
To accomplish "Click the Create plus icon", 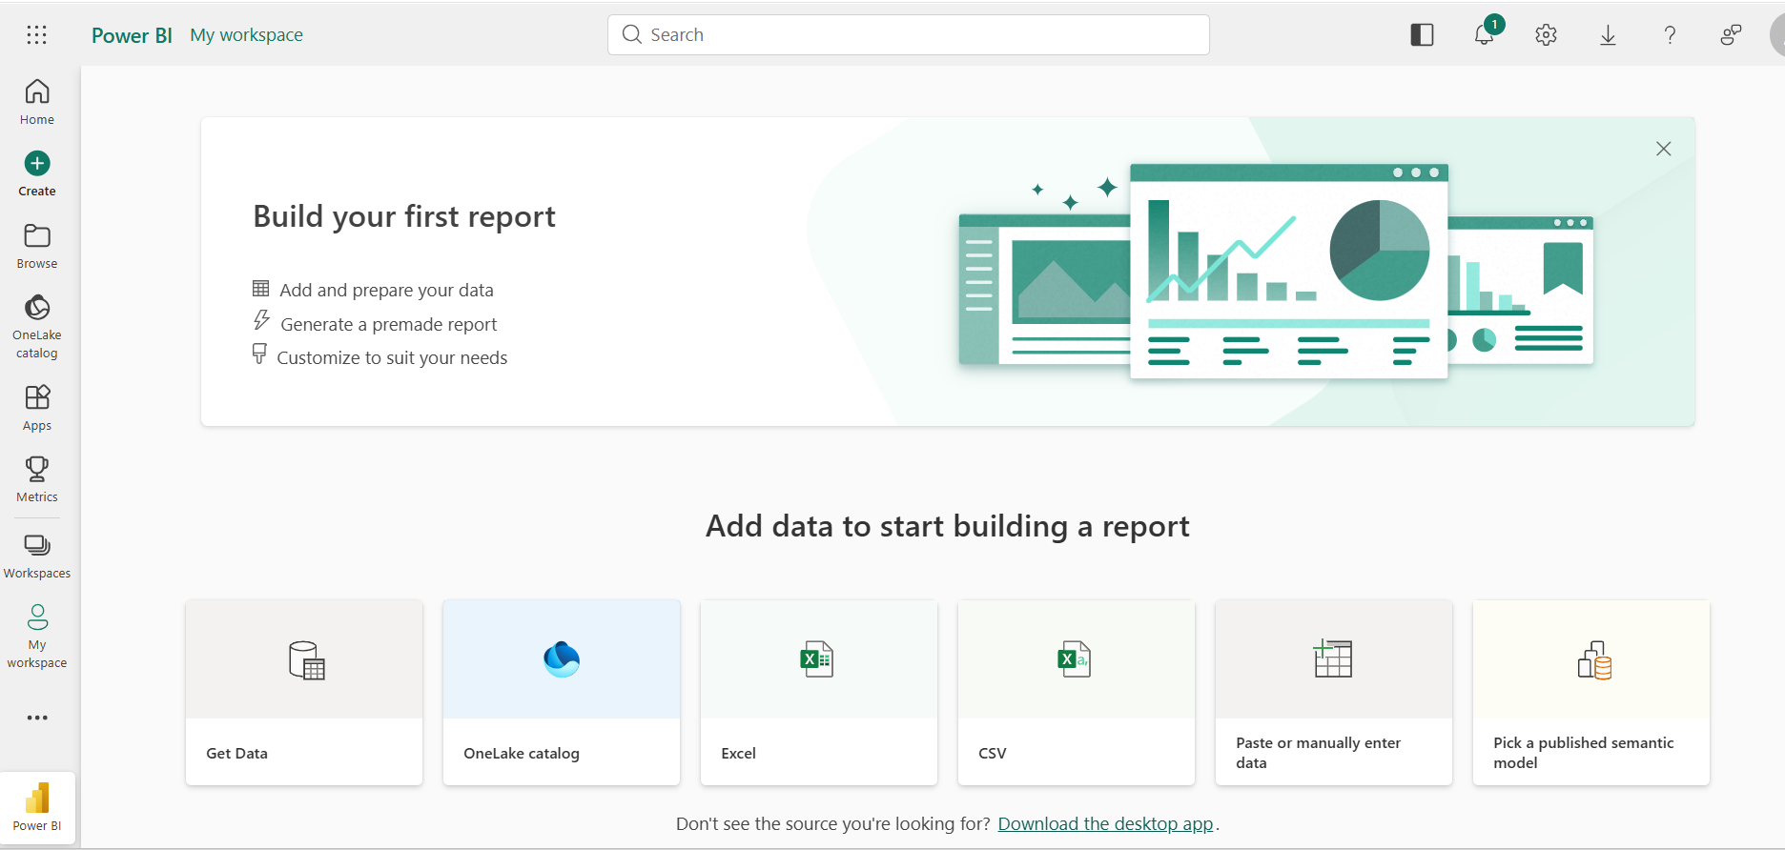I will point(37,163).
